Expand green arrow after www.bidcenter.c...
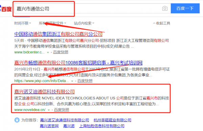Image resolution: width=203 pixels, height=131 pixels. (x=48, y=52)
